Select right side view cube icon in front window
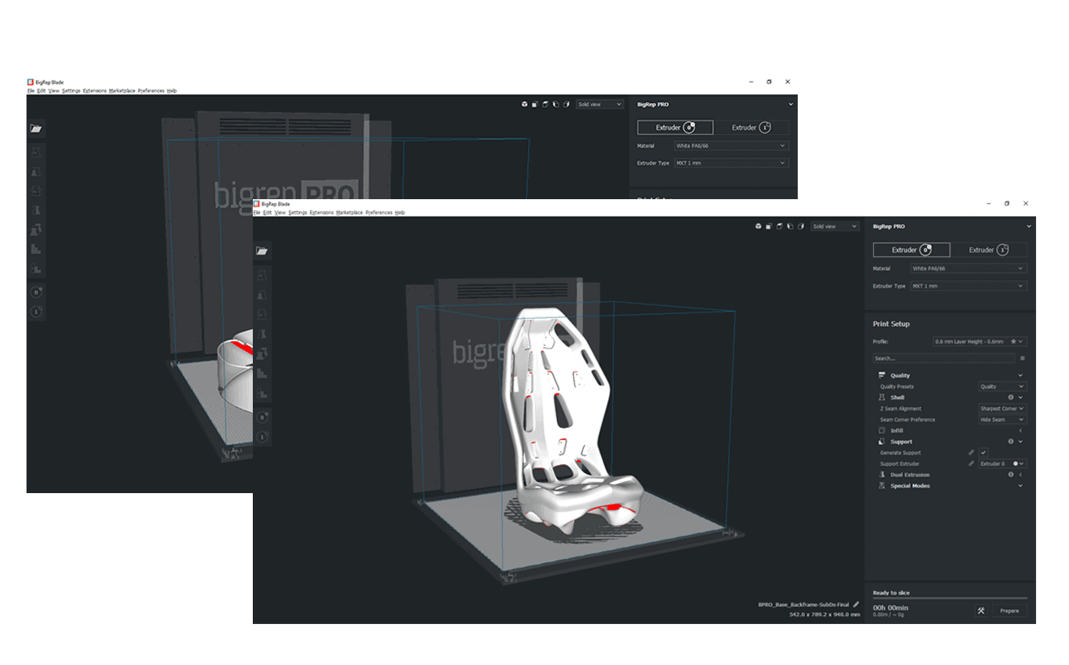1069x665 pixels. (800, 226)
